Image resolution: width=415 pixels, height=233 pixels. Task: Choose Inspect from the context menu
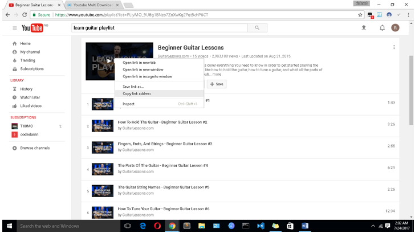[160, 104]
